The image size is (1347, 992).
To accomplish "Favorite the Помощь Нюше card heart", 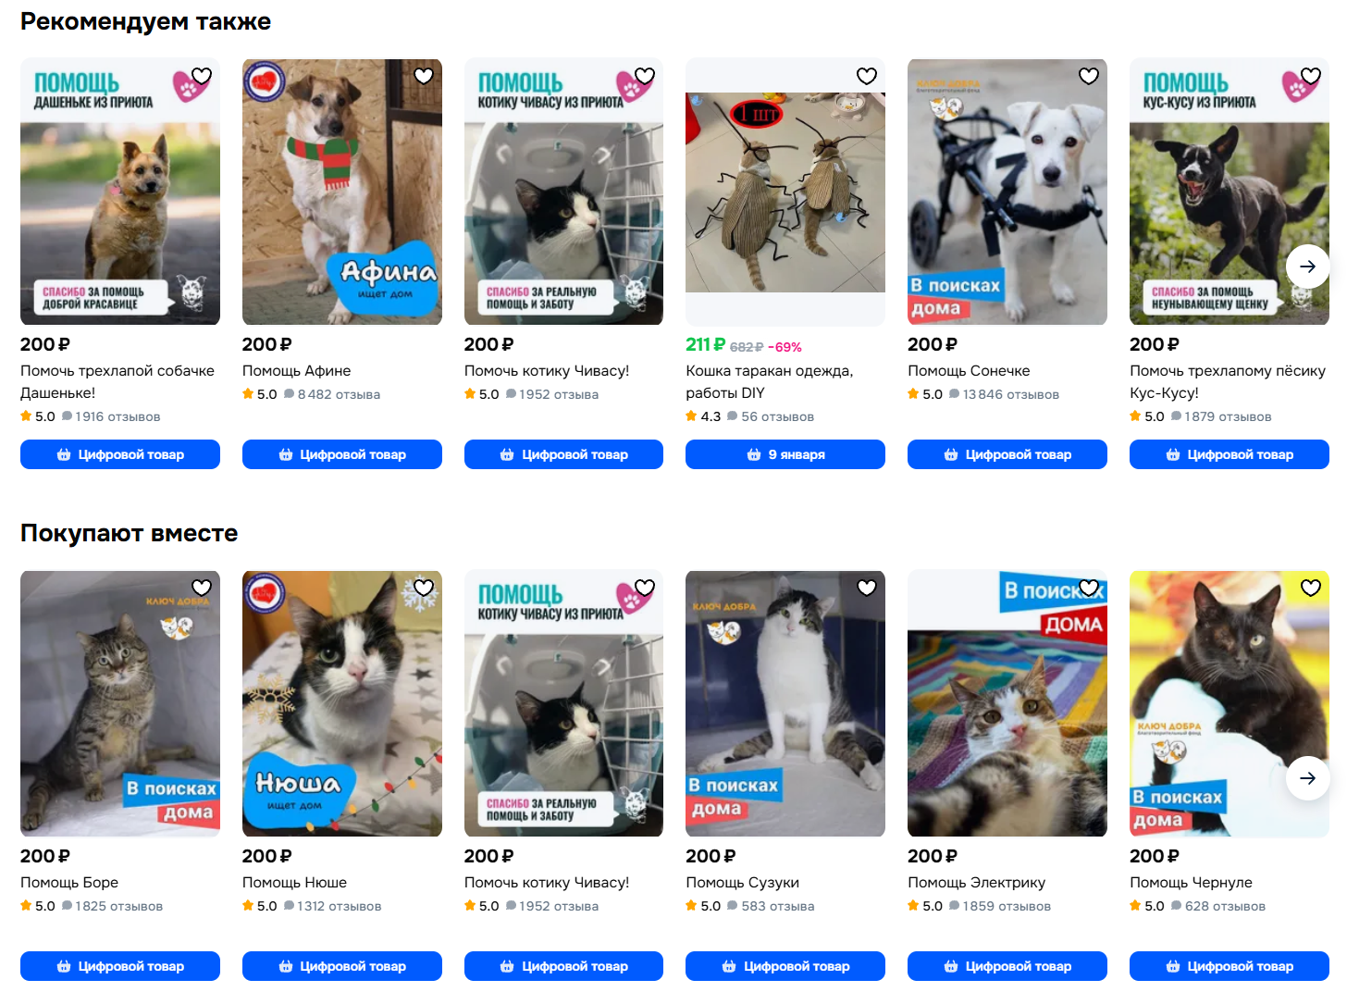I will point(424,588).
